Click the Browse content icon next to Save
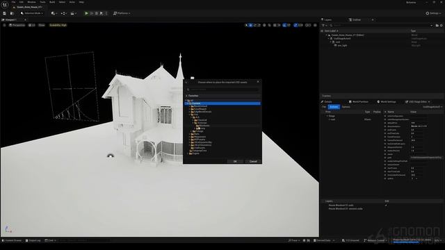The width and height of the screenshot is (445, 250). pyautogui.click(x=12, y=13)
